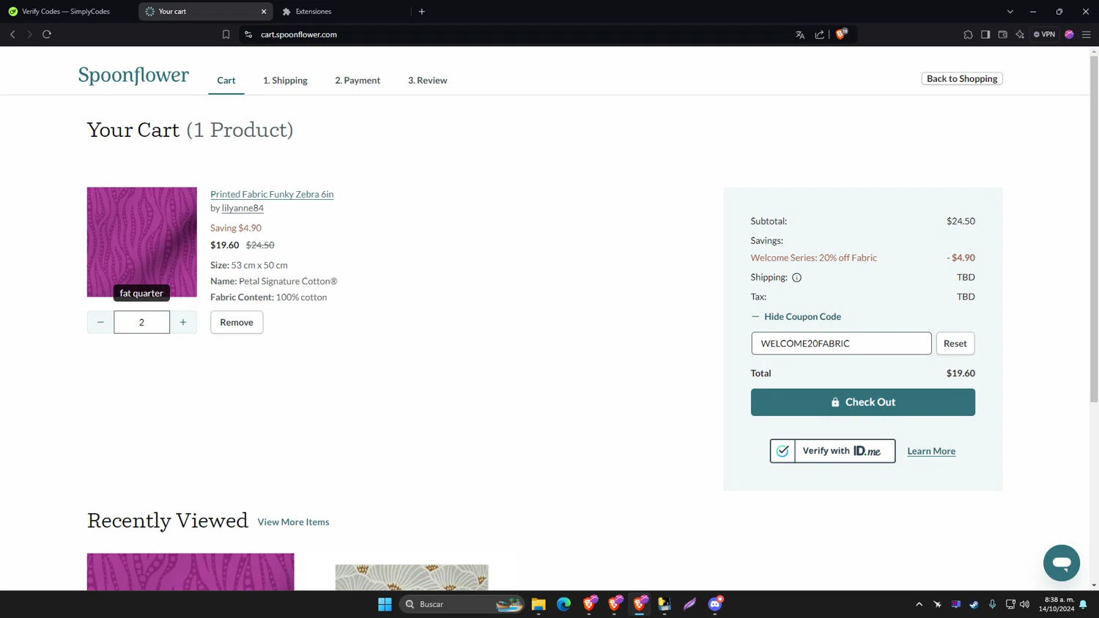
Task: Show hidden system tray icons
Action: [919, 604]
